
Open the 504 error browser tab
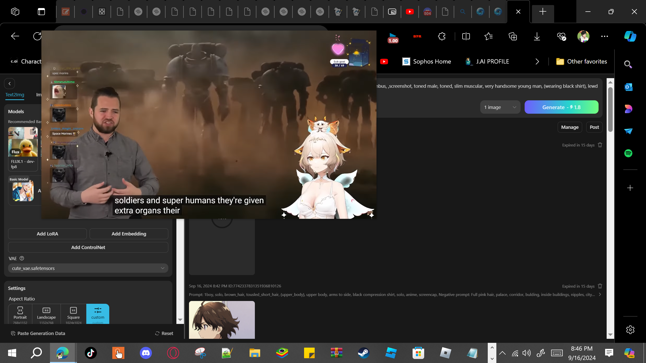pyautogui.click(x=427, y=12)
